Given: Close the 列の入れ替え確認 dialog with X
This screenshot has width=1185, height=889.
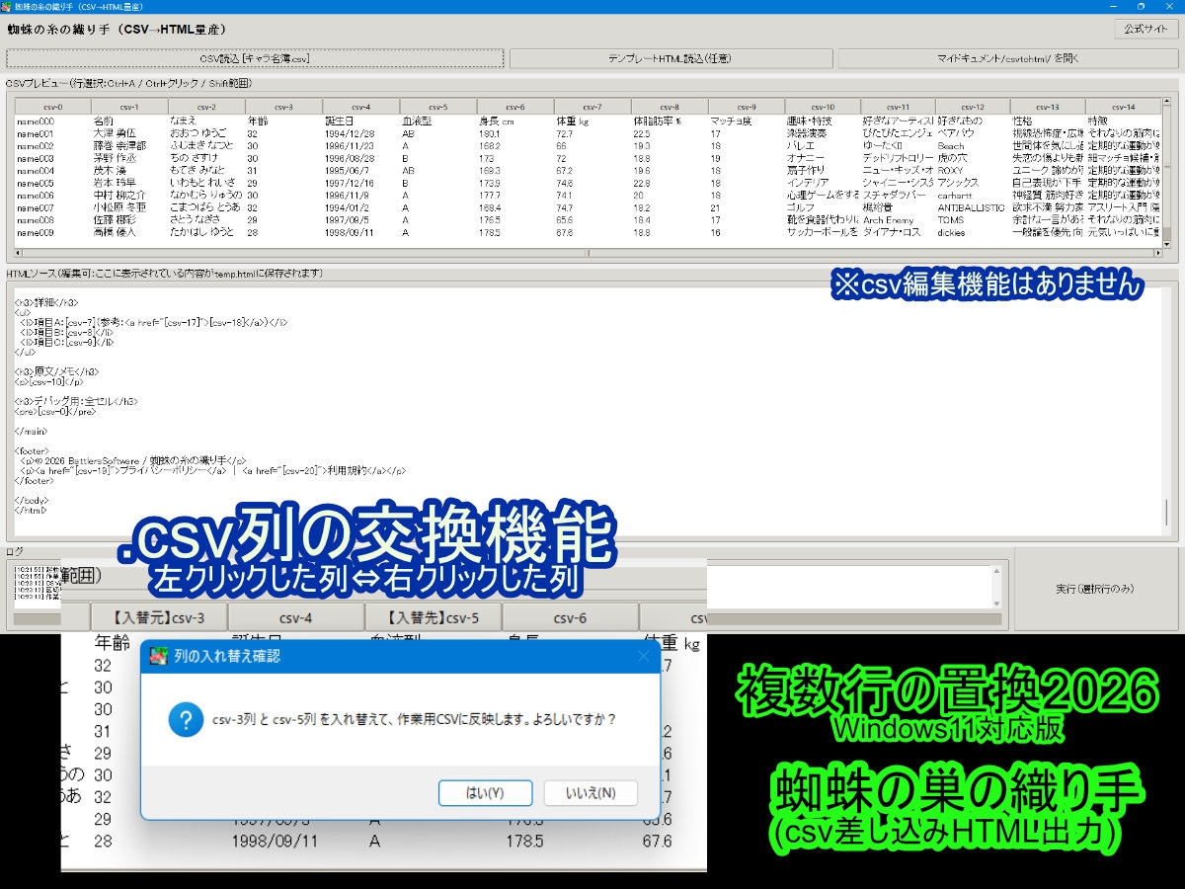Looking at the screenshot, I should tap(643, 656).
